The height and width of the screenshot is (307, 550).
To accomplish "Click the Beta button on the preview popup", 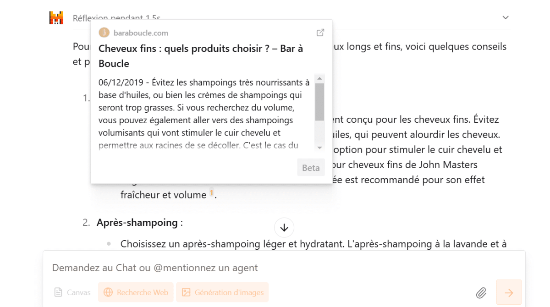I will [311, 167].
